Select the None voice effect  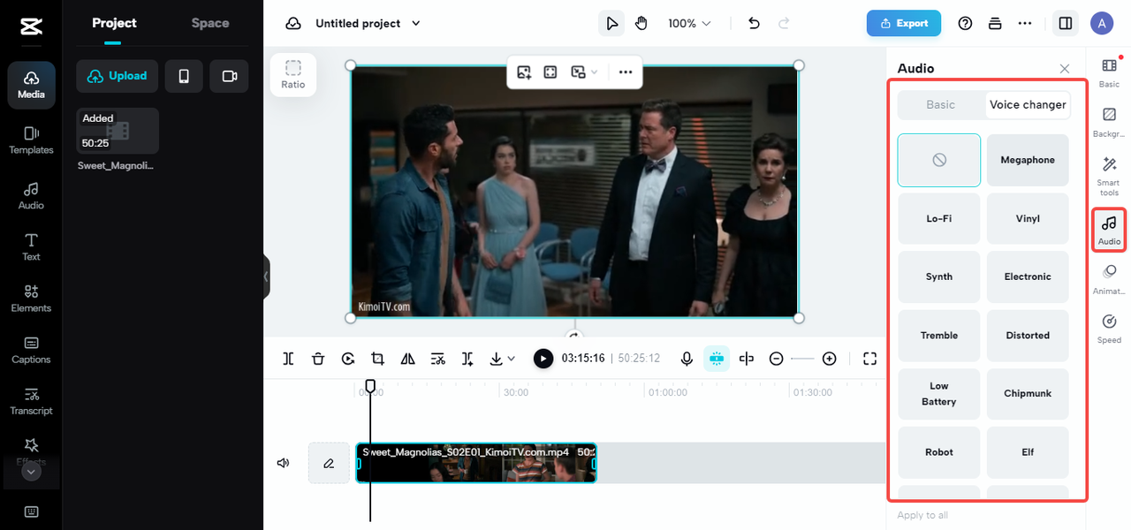point(938,160)
